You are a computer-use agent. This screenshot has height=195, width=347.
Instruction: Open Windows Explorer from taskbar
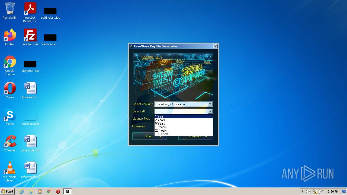(31, 191)
